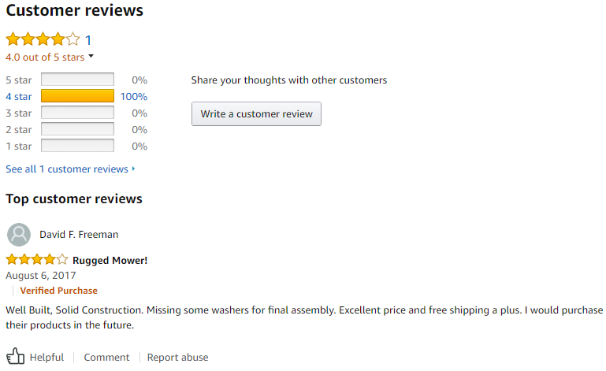Click the Report abuse link
The height and width of the screenshot is (371, 606).
(177, 358)
